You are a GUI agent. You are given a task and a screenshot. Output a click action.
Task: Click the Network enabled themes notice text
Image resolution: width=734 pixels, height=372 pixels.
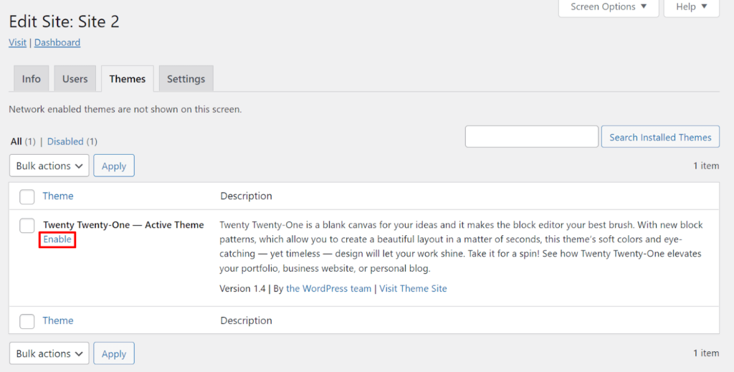125,110
